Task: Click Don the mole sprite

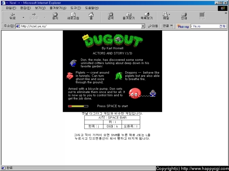Action: click(73, 63)
